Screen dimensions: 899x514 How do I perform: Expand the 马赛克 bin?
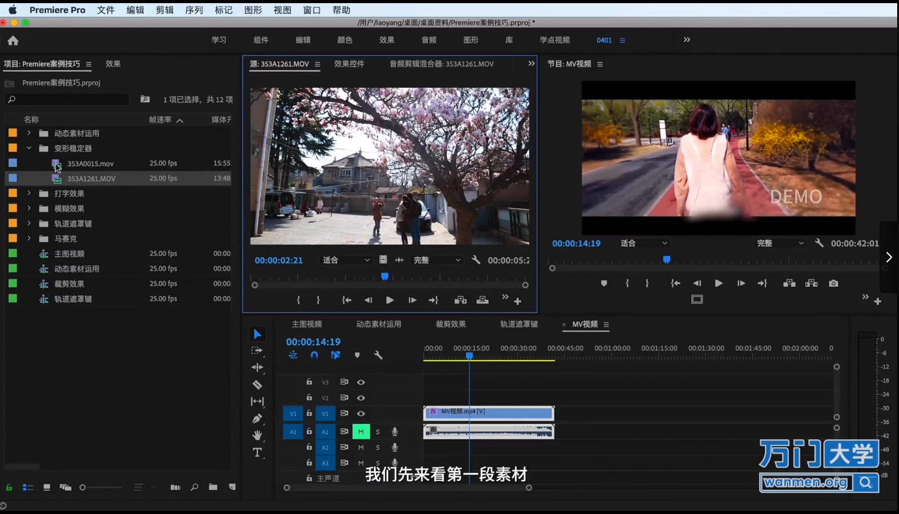click(29, 238)
